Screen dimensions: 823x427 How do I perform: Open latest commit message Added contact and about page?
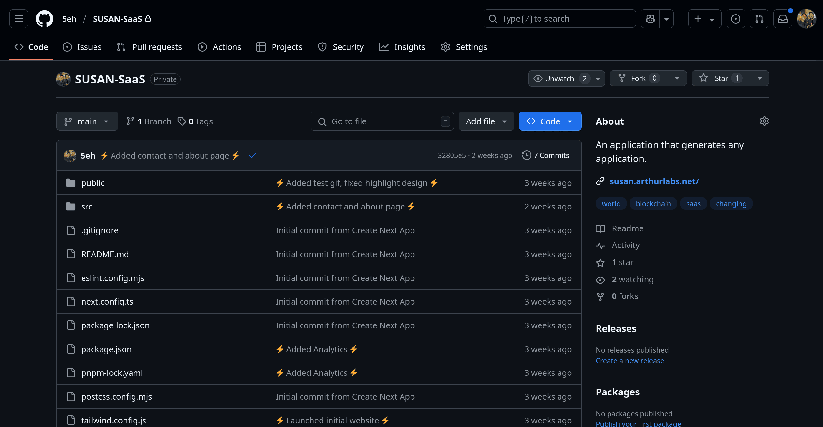point(170,156)
